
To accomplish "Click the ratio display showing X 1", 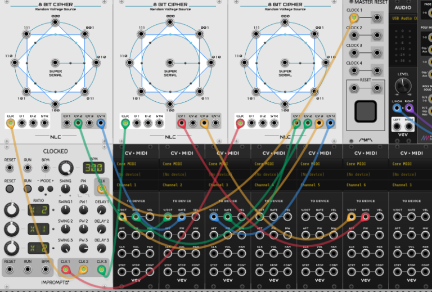I will [38, 229].
